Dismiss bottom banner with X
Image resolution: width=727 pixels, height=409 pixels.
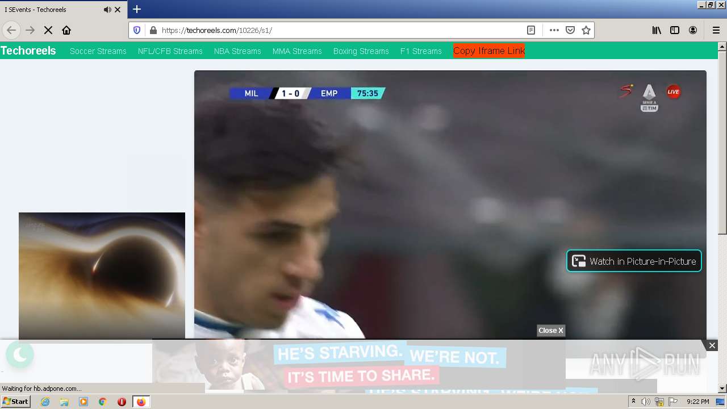pos(712,345)
